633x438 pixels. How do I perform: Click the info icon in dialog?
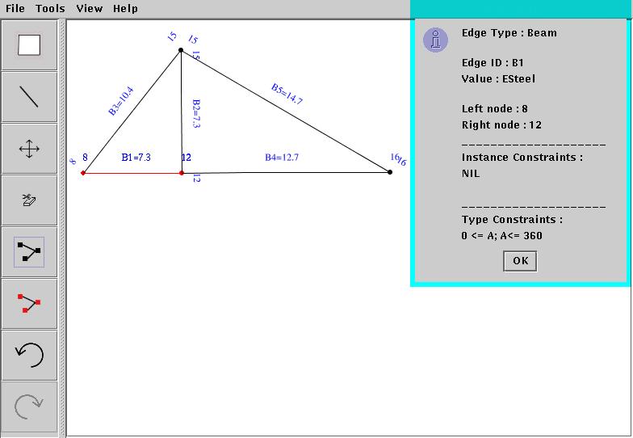pos(436,39)
